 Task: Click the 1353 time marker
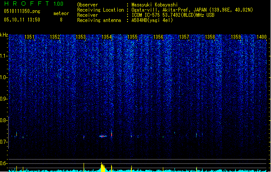[81, 37]
